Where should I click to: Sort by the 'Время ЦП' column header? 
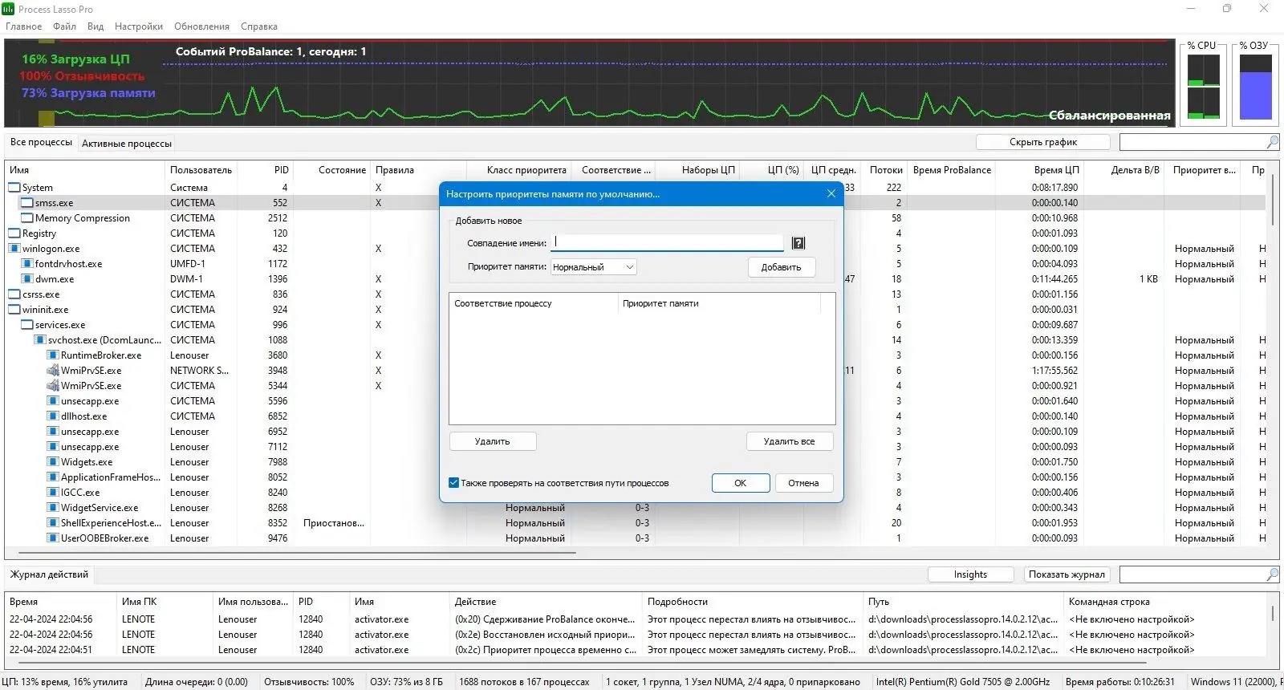1040,170
